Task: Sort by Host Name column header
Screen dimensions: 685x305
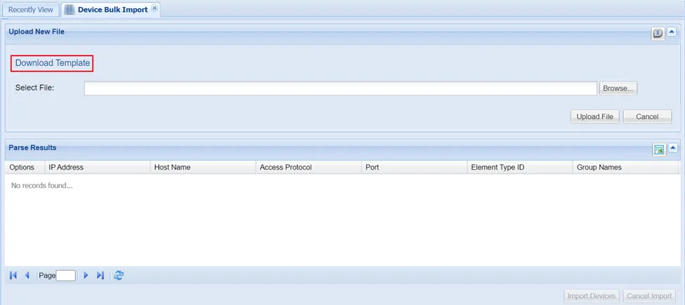Action: point(203,168)
